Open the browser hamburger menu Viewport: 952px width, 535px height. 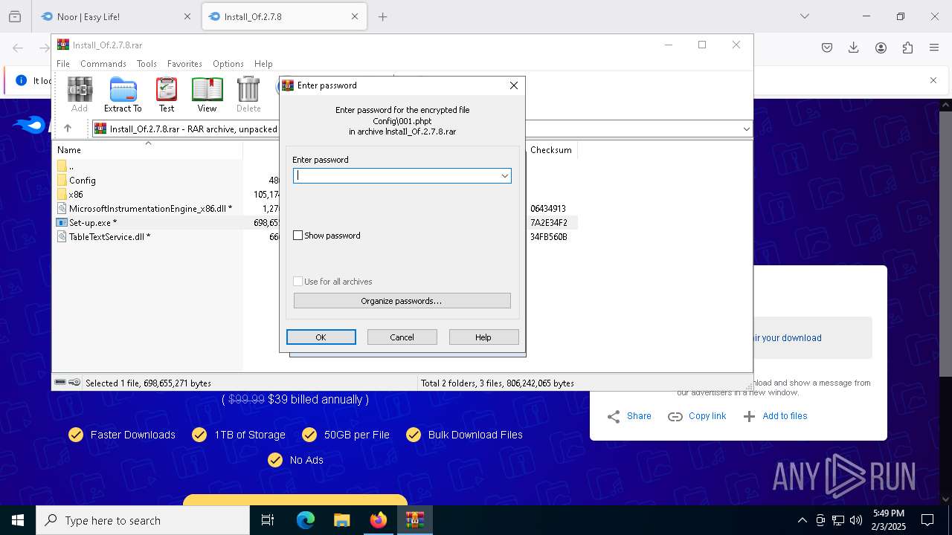pyautogui.click(x=934, y=48)
